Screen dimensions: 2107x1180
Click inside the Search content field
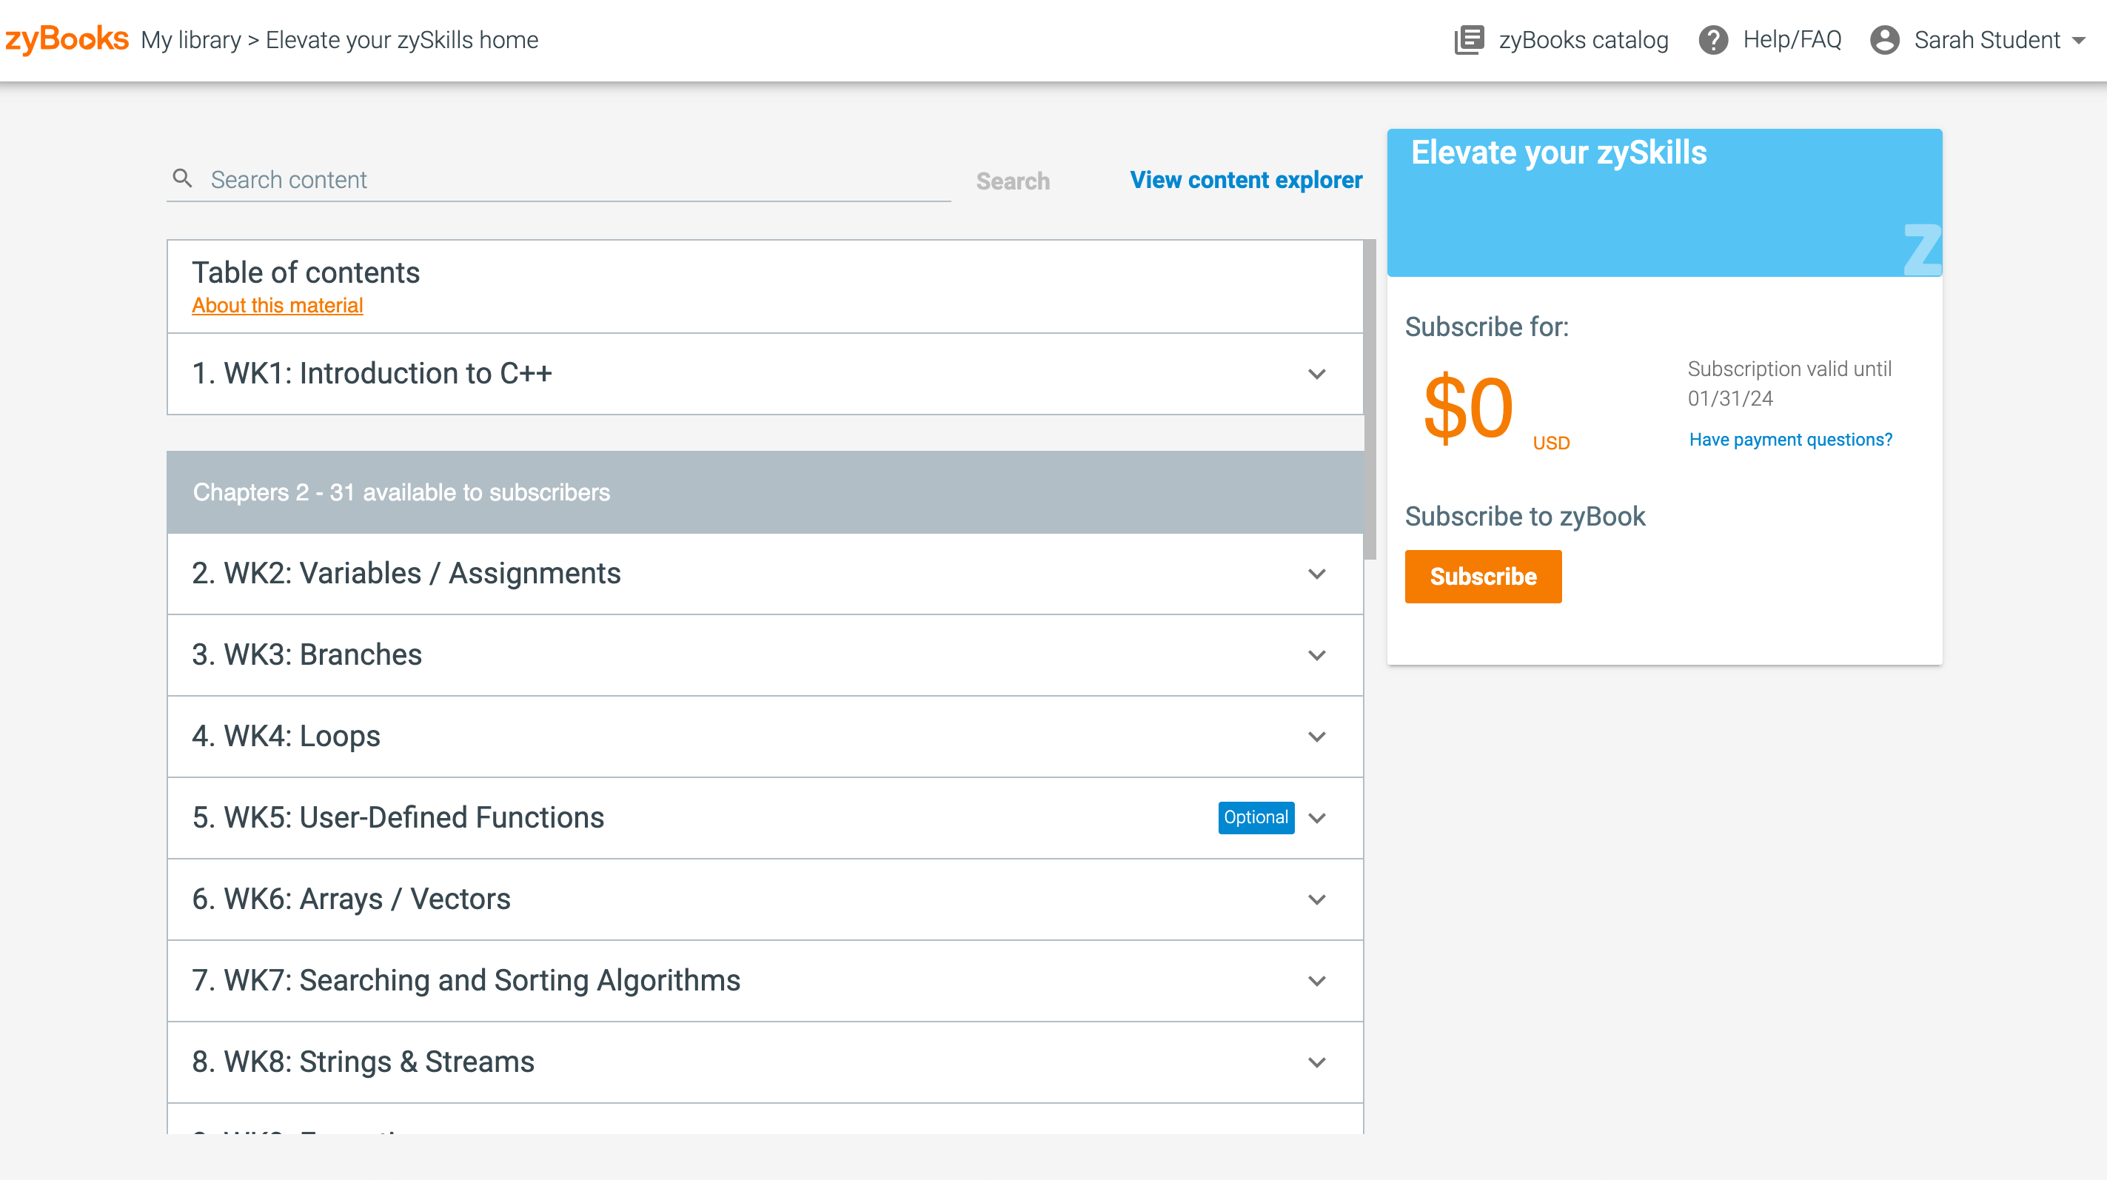point(491,179)
